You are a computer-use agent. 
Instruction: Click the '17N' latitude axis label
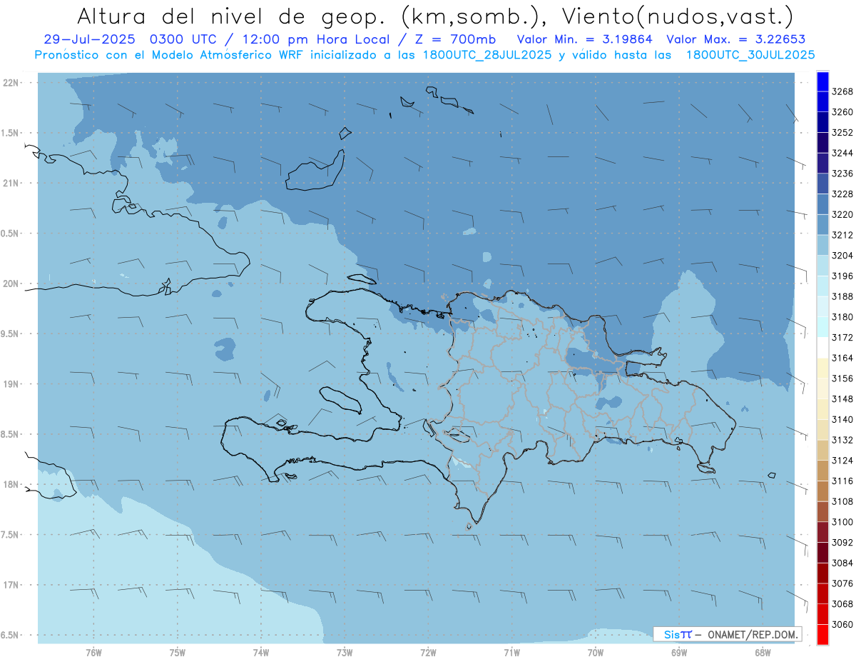(11, 585)
